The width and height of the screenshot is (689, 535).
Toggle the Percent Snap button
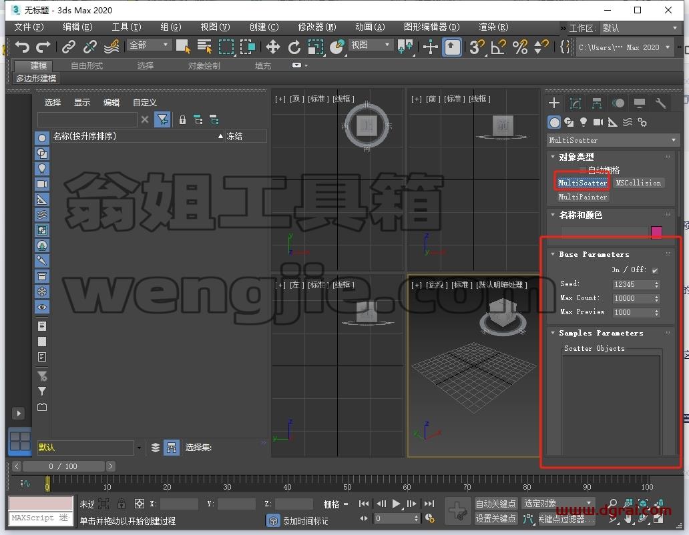point(520,47)
